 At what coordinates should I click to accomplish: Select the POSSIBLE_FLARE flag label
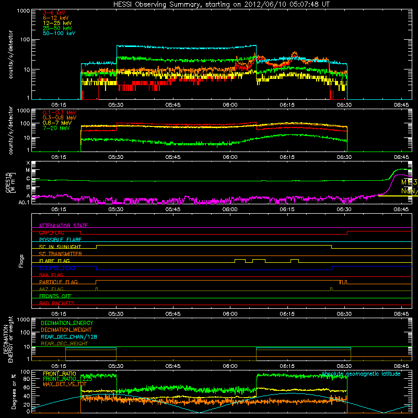(x=60, y=240)
